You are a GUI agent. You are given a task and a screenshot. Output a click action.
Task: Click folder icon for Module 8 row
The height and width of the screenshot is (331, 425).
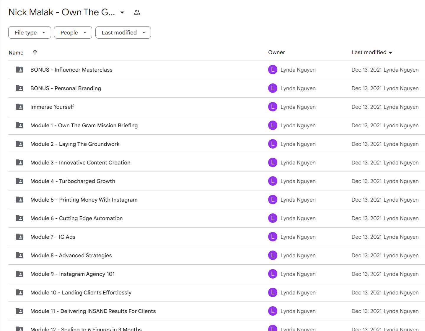coord(19,255)
